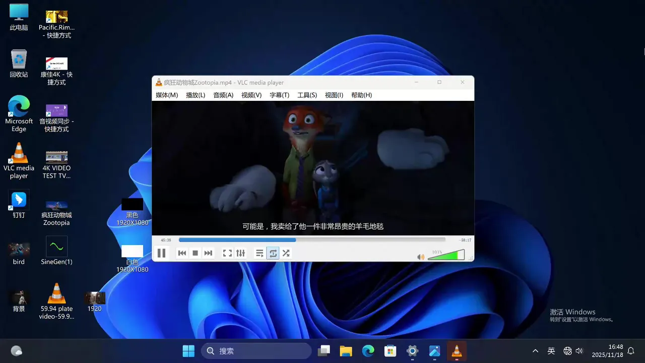Open the 帮助(H) menu
Image resolution: width=645 pixels, height=363 pixels.
coord(361,95)
